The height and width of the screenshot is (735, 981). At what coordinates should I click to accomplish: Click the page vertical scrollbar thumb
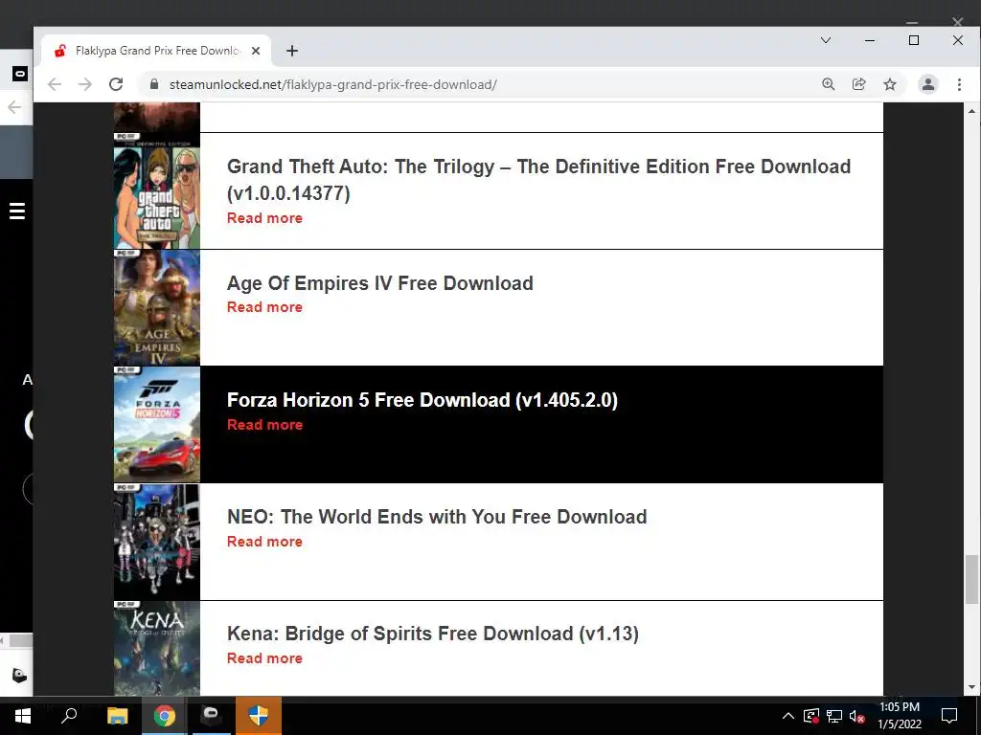tap(971, 579)
